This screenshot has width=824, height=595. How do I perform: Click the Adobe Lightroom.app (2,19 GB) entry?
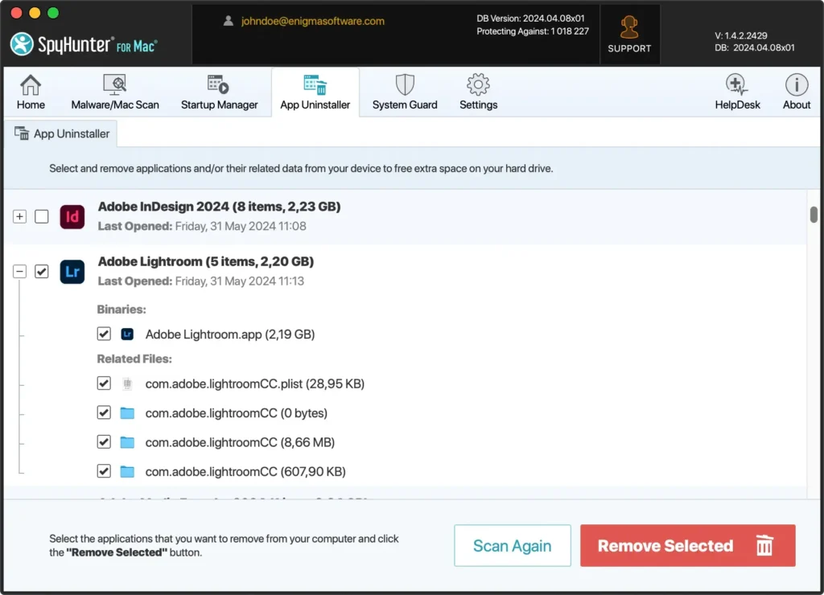[x=230, y=334]
